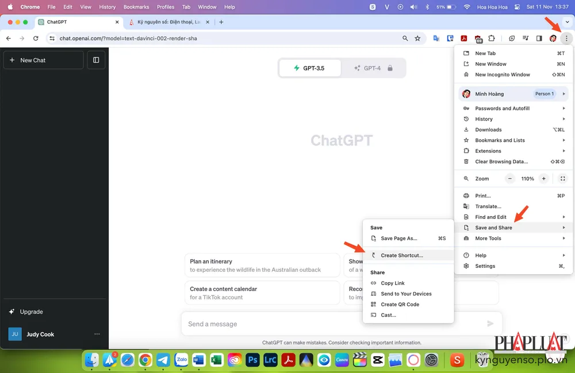
Task: Open Chrome's side panel icon
Action: (539, 38)
